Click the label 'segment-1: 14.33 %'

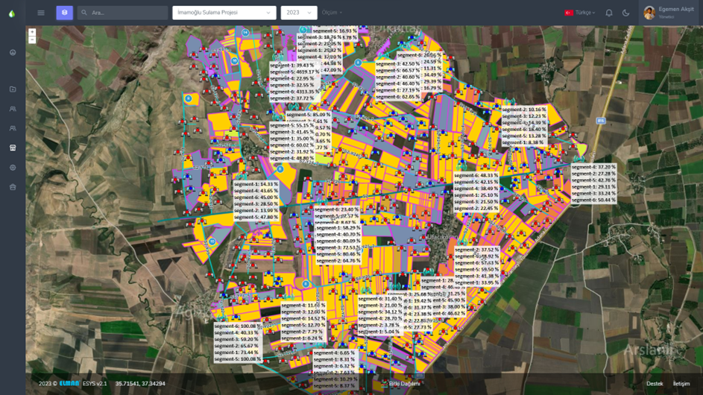[256, 184]
